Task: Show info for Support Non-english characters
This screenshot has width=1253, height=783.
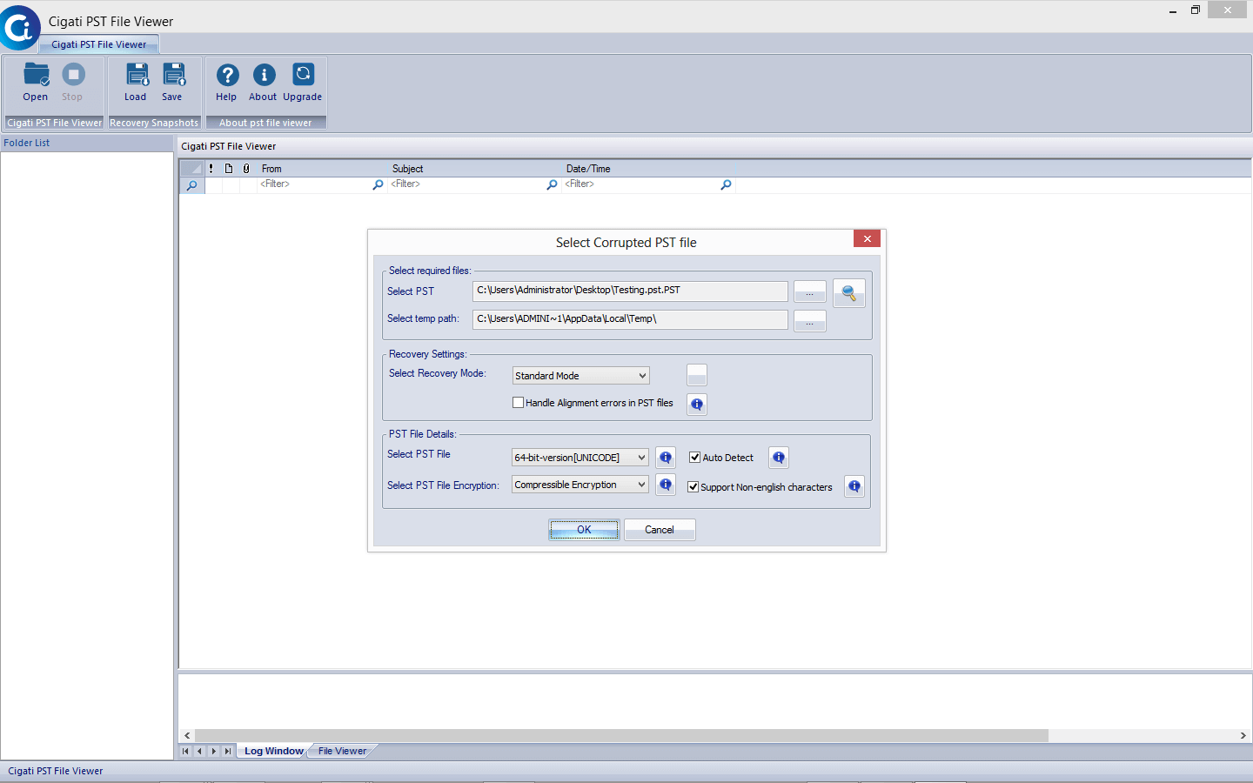Action: (854, 486)
